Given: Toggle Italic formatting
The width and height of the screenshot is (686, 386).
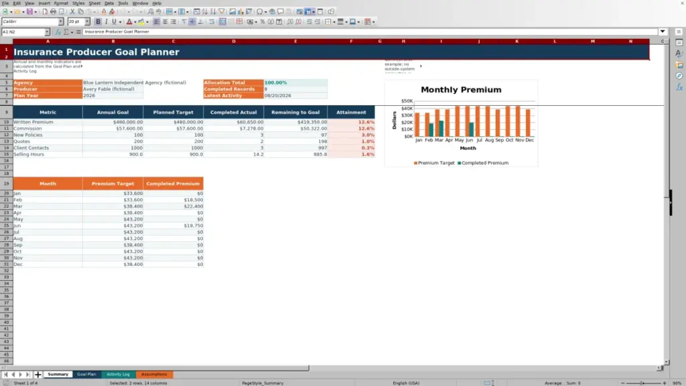Looking at the screenshot, I should tap(107, 22).
